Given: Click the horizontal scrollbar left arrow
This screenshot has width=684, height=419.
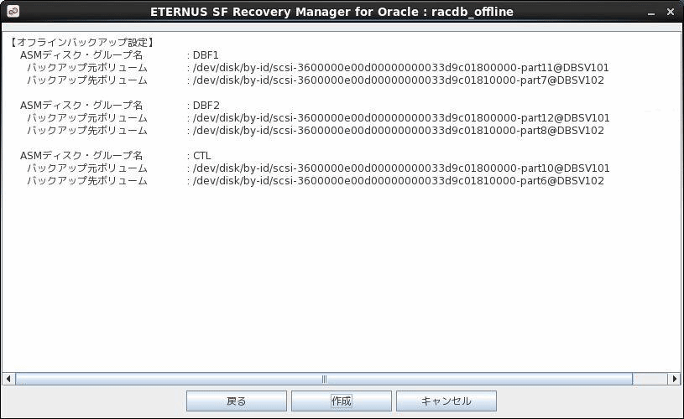Looking at the screenshot, I should [8, 379].
